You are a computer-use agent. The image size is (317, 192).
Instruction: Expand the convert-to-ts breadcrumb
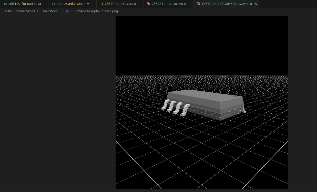(25, 11)
